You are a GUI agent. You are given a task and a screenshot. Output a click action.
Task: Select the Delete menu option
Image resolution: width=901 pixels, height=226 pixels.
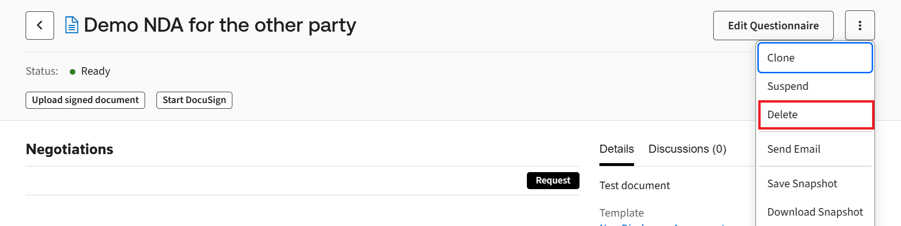click(816, 114)
